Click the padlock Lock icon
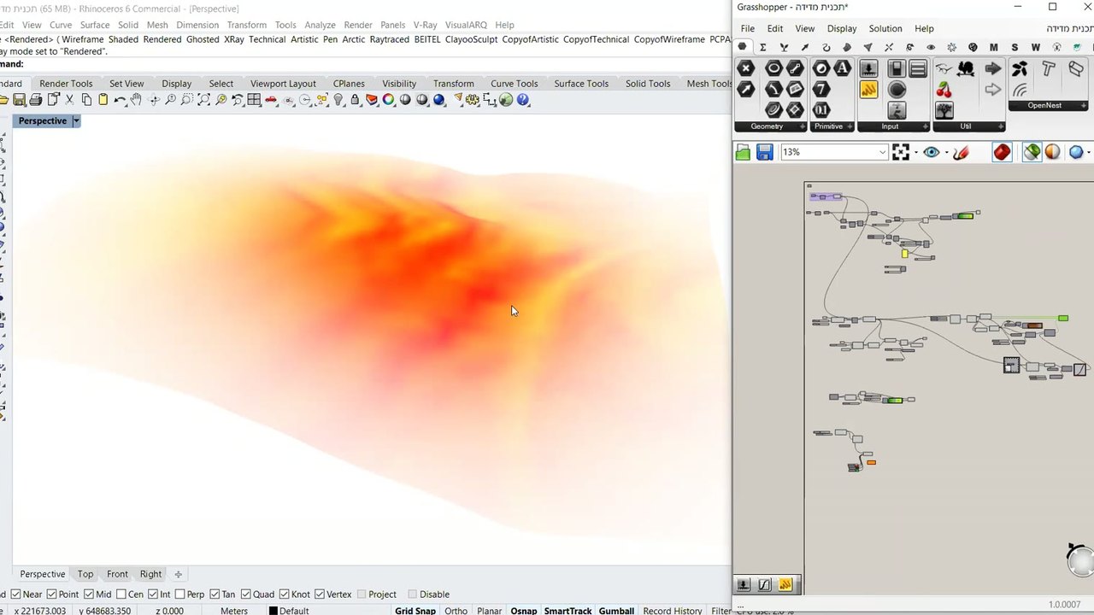Image resolution: width=1094 pixels, height=615 pixels. click(x=355, y=100)
